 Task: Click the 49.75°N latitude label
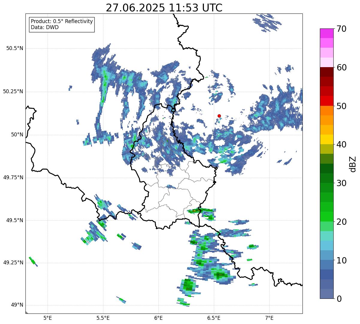click(13, 177)
